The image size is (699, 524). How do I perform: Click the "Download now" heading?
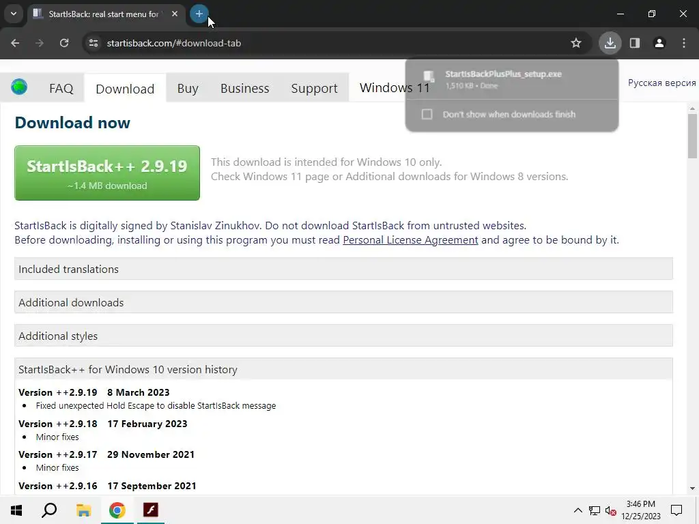[x=72, y=123]
